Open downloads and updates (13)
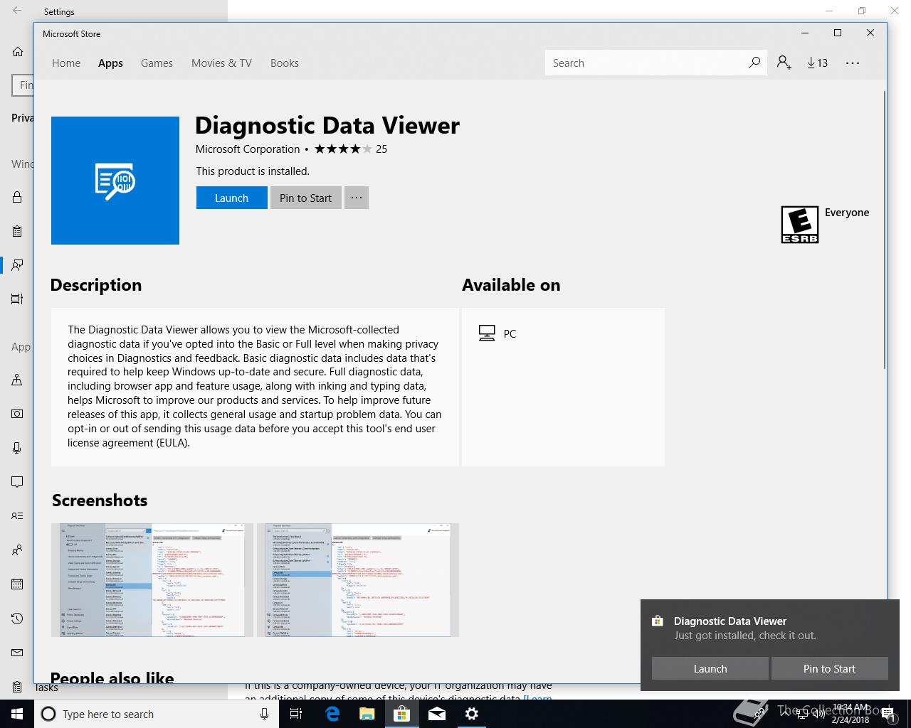 [817, 63]
